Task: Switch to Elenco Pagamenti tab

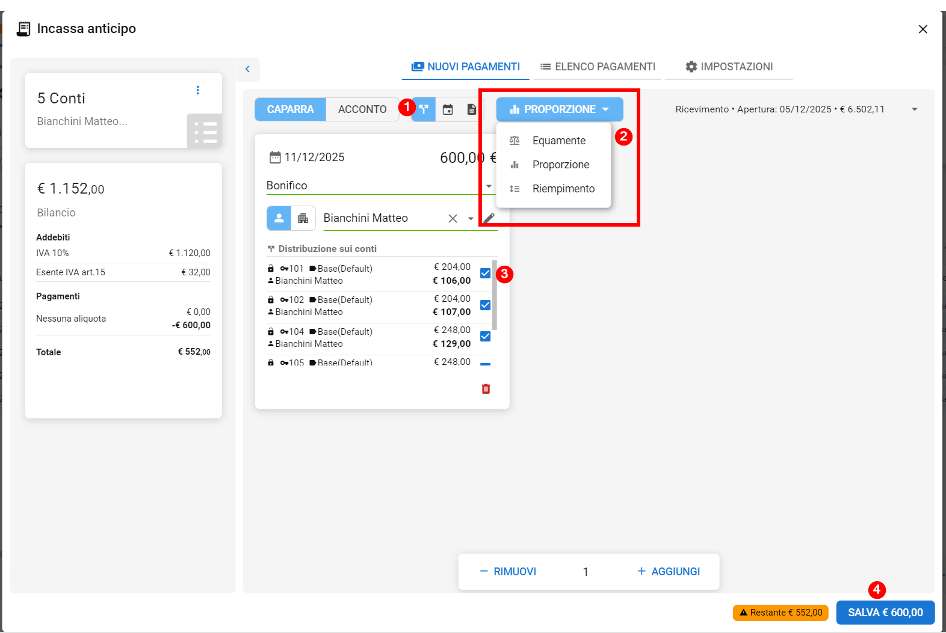Action: coord(598,67)
